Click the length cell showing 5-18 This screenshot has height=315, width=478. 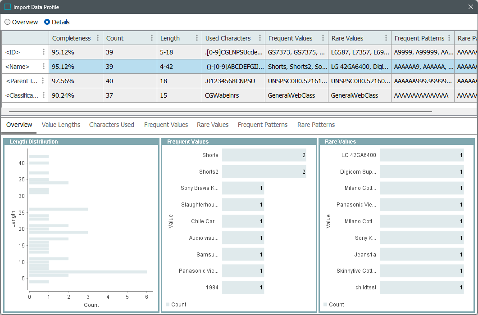[x=180, y=52]
